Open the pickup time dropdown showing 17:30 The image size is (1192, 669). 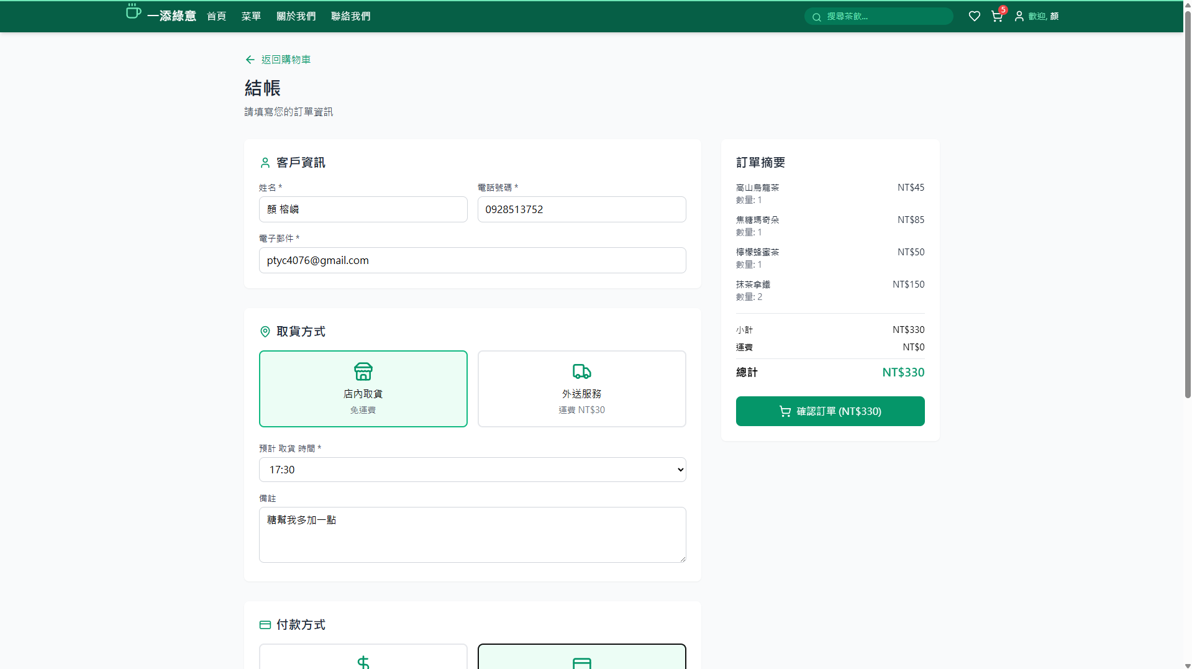click(x=472, y=470)
